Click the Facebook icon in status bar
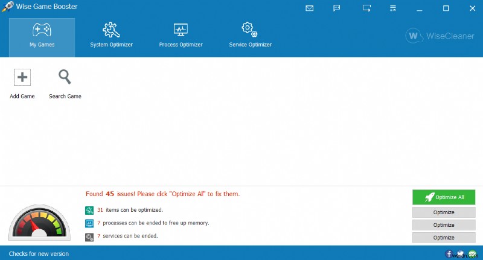 point(449,254)
